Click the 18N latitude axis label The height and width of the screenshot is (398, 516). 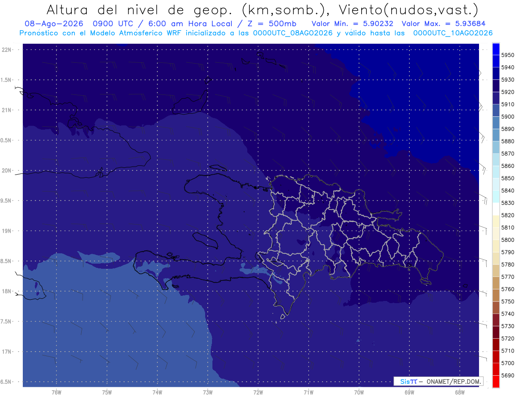point(7,291)
